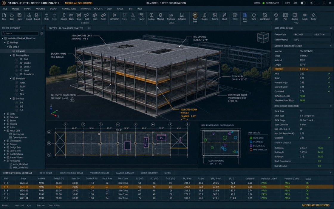Click the HVAC DUCT legend swatch

point(251,138)
